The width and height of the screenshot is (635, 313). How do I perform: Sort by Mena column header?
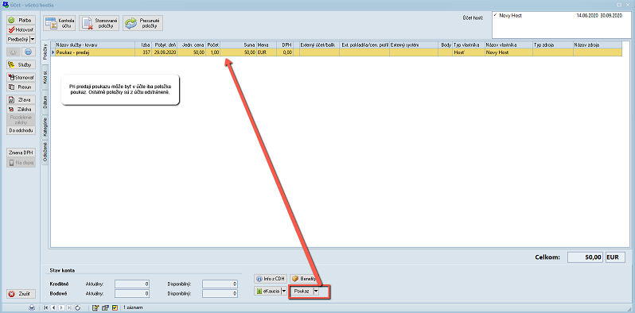click(x=266, y=45)
